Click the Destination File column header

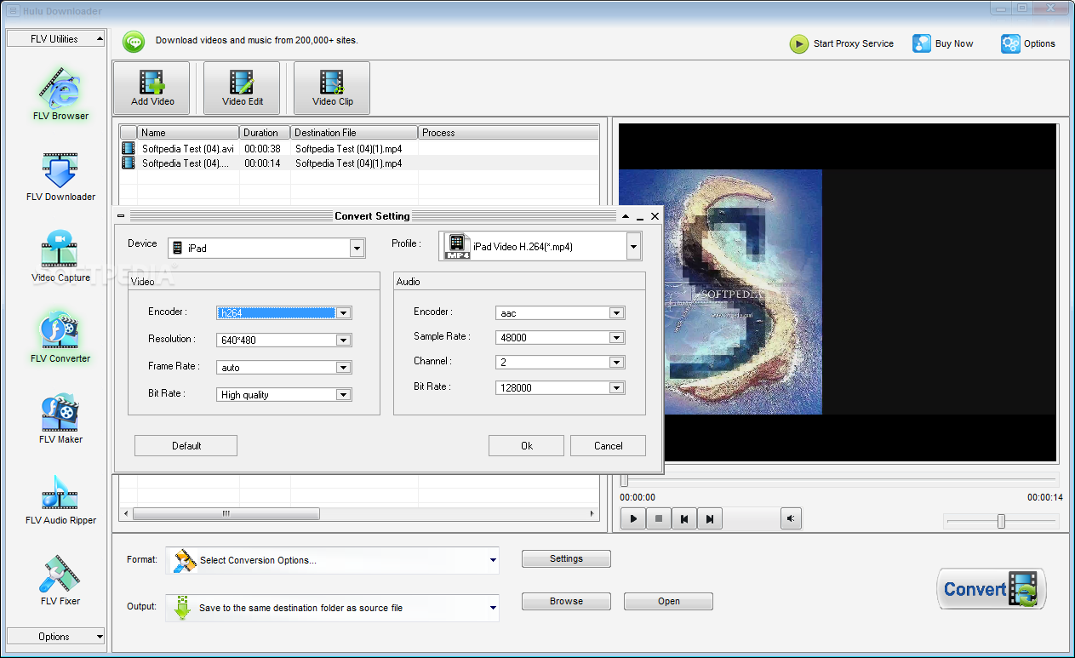point(354,133)
